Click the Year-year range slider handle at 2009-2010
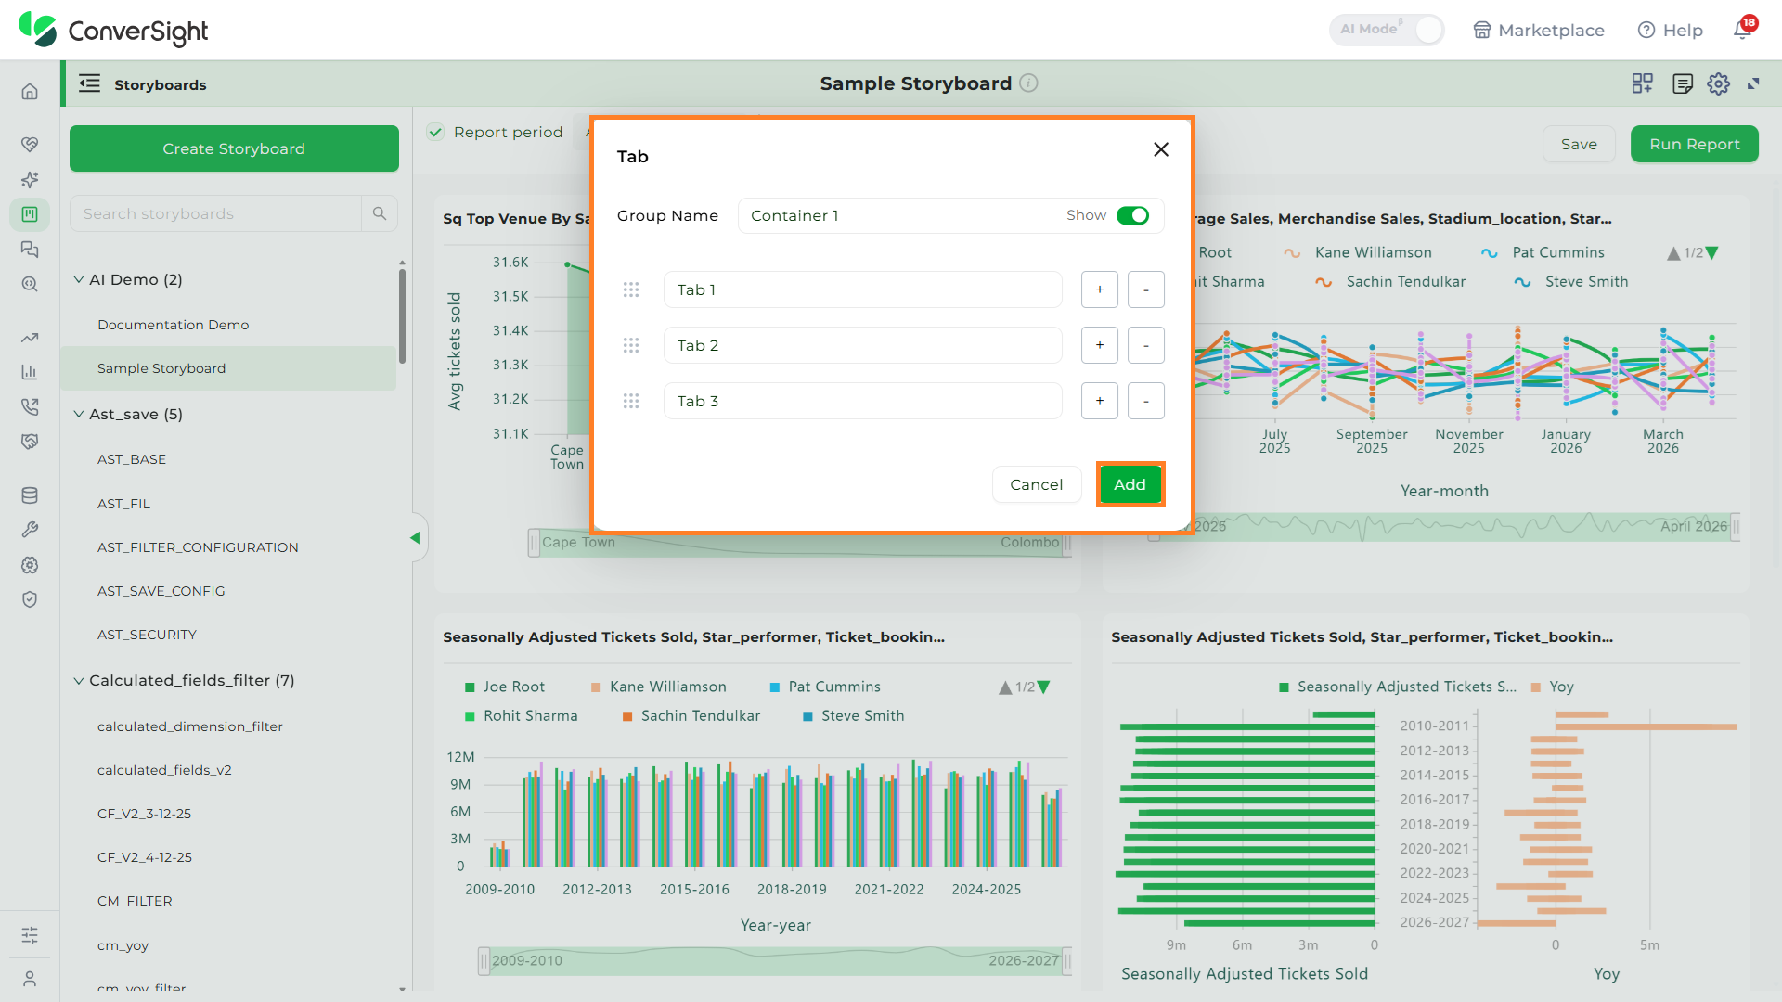Viewport: 1782px width, 1002px height. [x=484, y=961]
